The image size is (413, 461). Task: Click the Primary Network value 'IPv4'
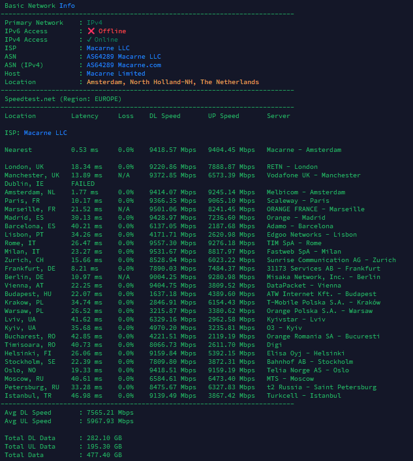(x=95, y=23)
